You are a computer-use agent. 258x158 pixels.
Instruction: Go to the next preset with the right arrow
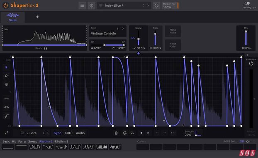148,5
